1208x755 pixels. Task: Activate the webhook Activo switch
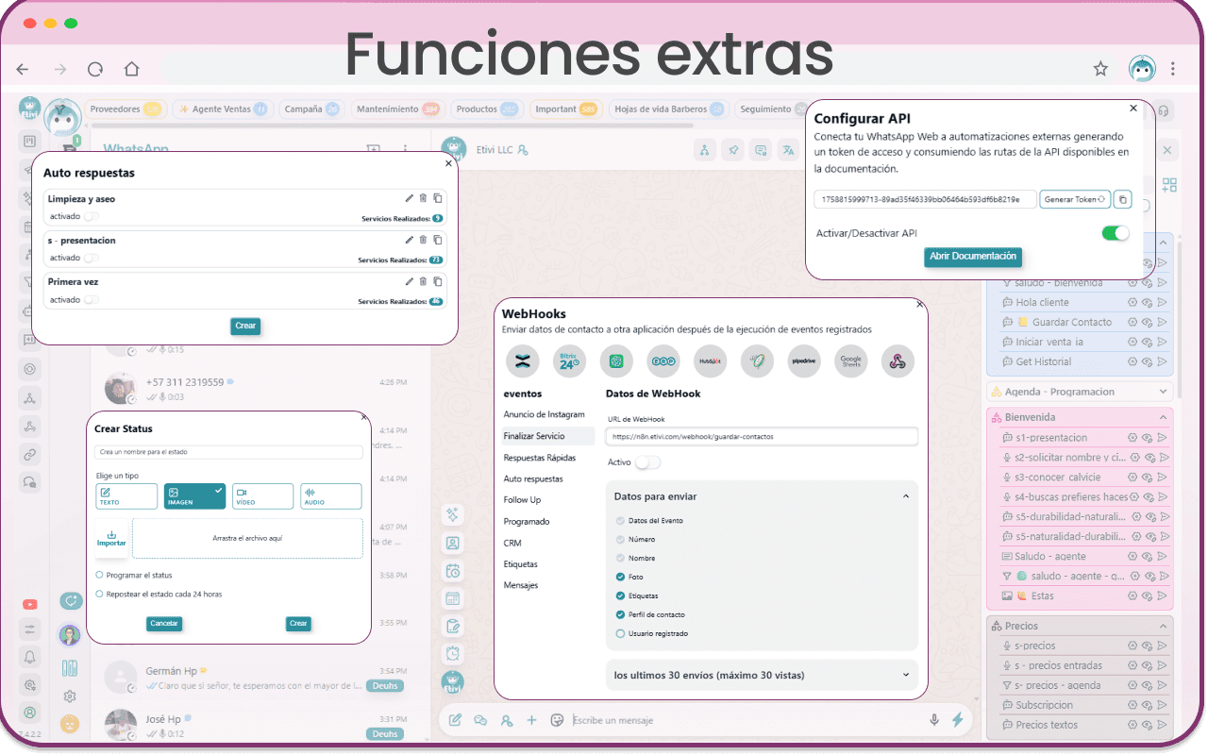click(646, 461)
